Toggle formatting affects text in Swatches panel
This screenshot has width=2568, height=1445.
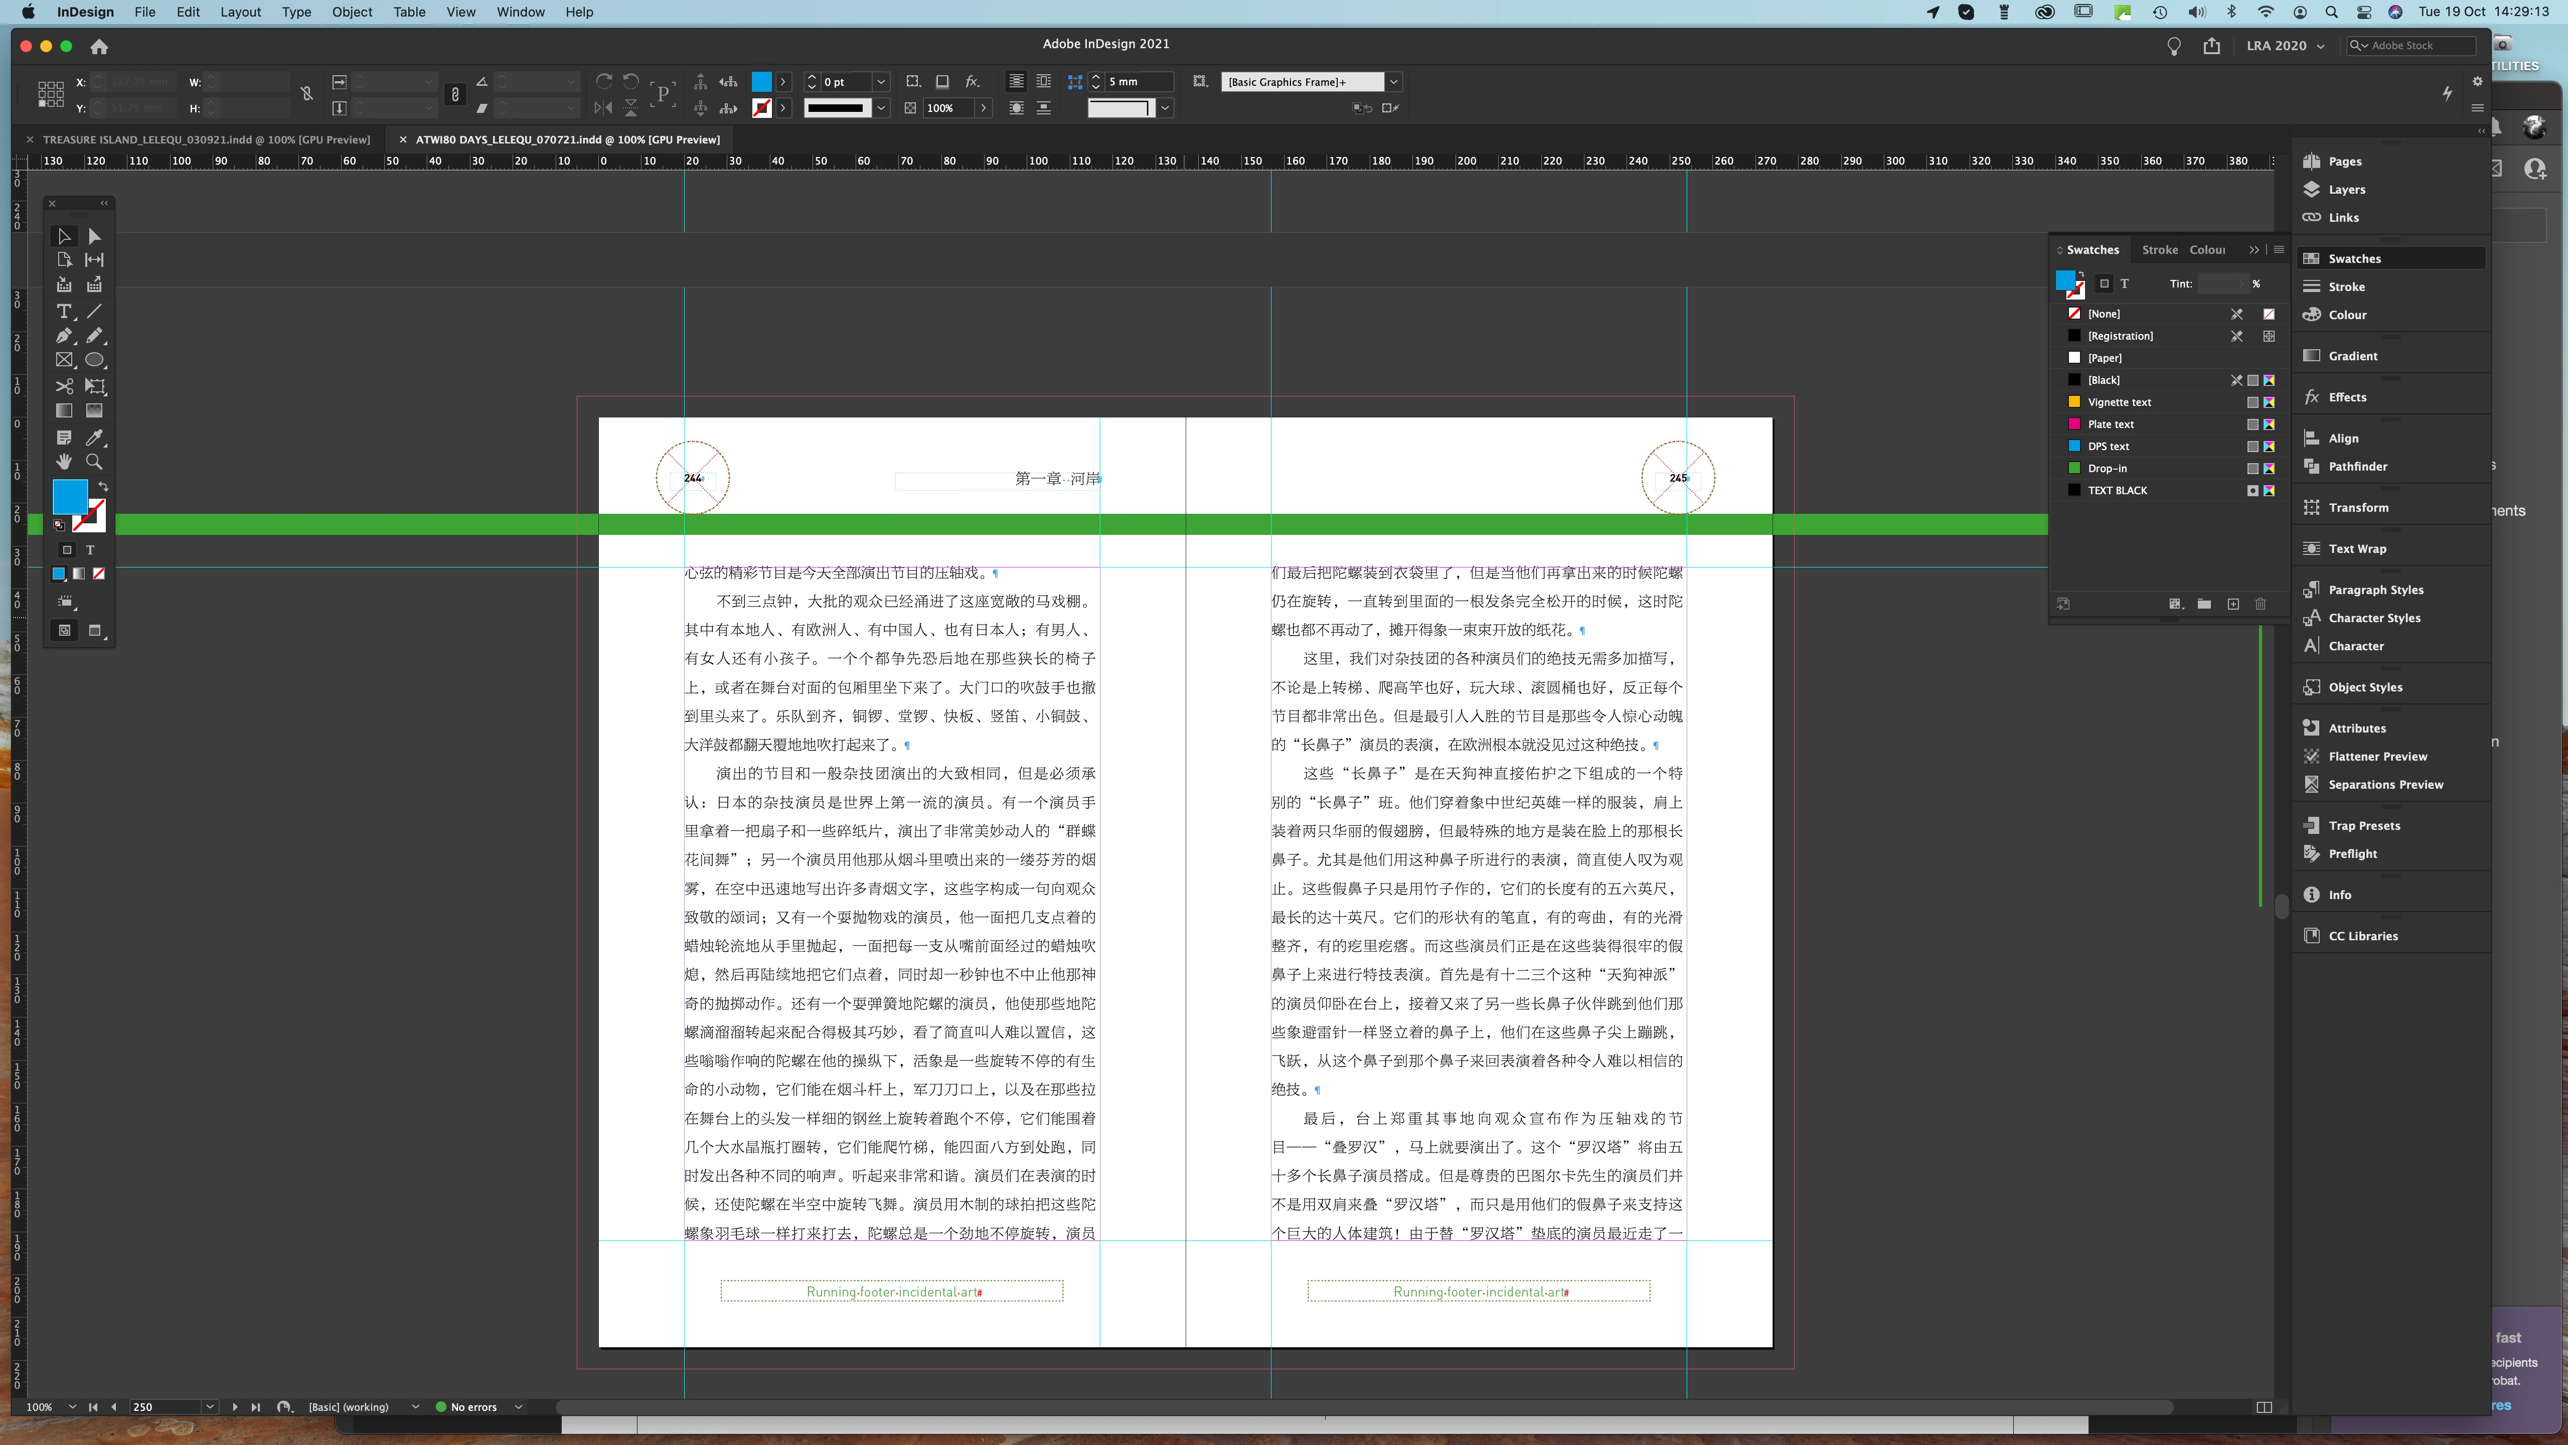(2125, 284)
